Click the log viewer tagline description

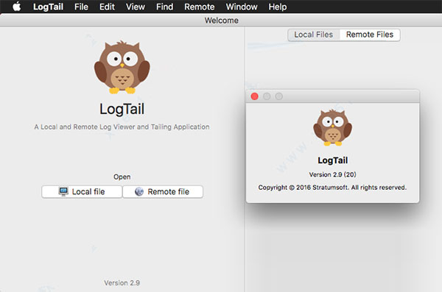tap(122, 127)
